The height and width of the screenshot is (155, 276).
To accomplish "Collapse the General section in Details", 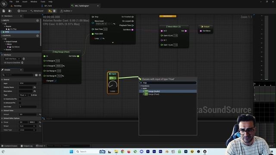I will [2, 80].
